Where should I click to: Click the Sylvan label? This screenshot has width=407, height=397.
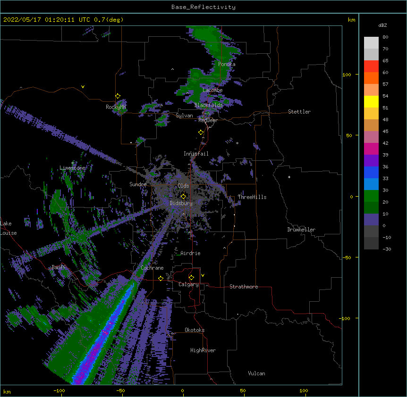(184, 116)
